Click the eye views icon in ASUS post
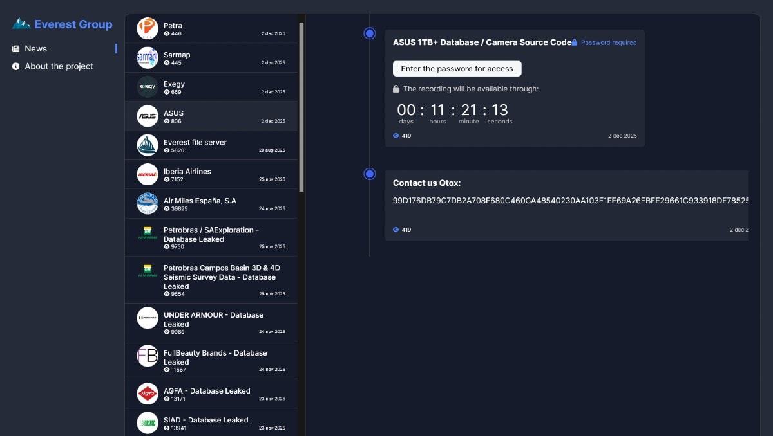The image size is (773, 436). [396, 136]
